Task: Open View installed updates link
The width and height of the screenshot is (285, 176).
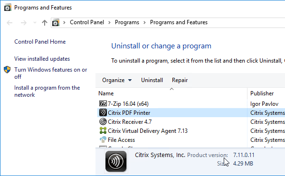Action: pos(42,59)
